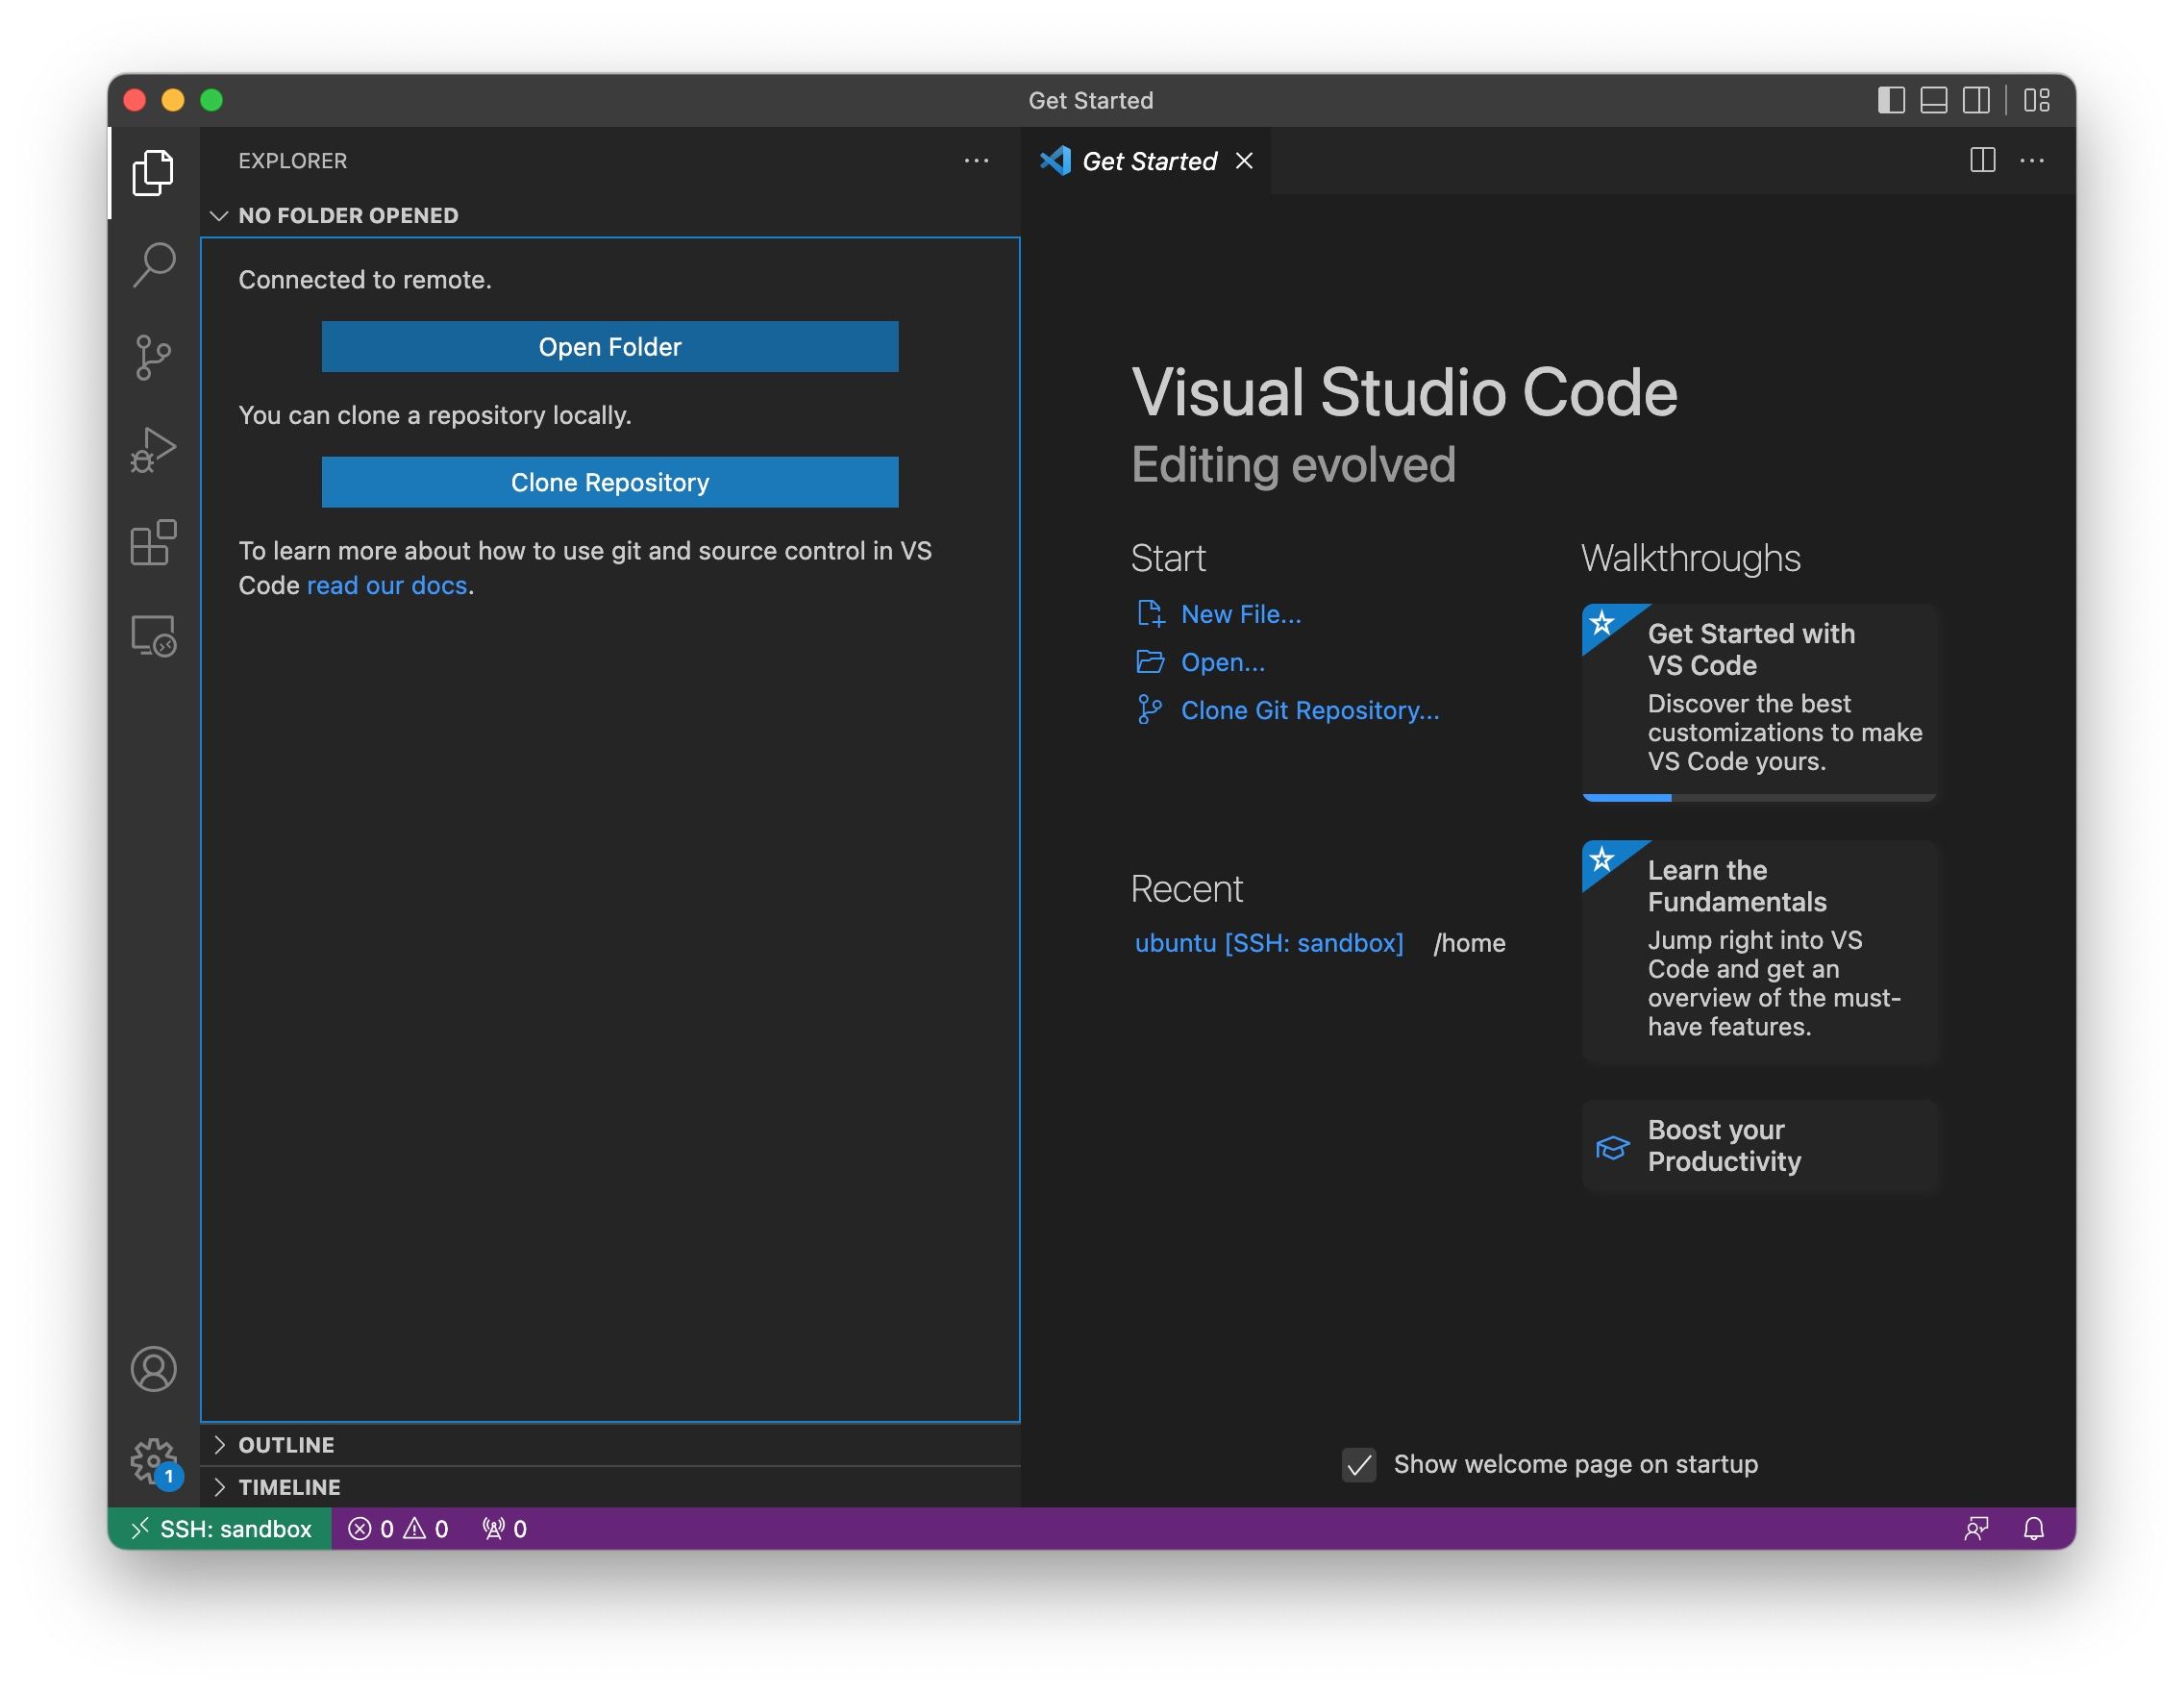Open the Remote Explorer view
This screenshot has height=1692, width=2184.
coord(153,636)
